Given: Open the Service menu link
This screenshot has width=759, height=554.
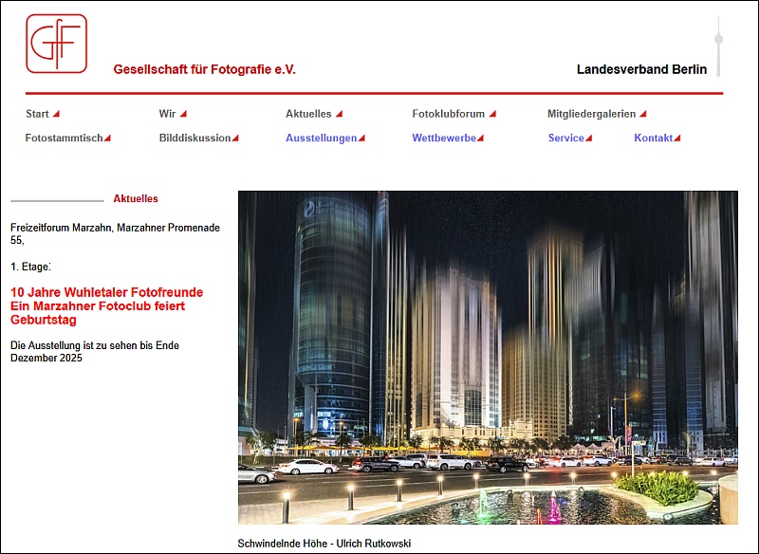Looking at the screenshot, I should point(565,138).
